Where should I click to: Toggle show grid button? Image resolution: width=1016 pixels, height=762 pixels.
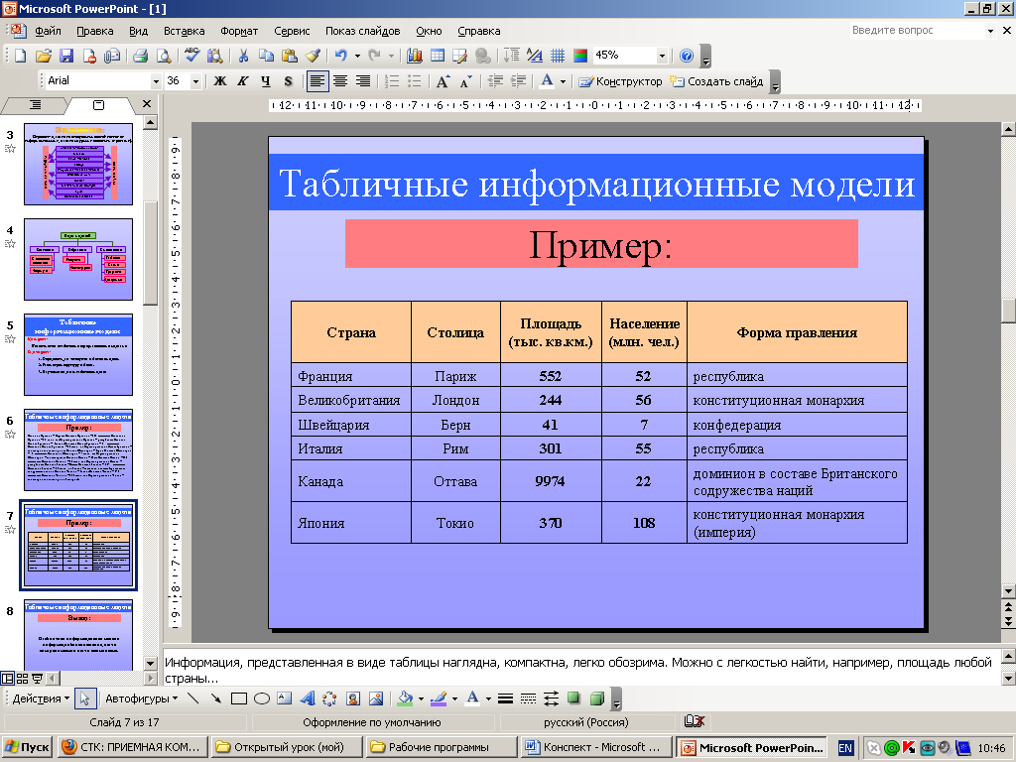[558, 56]
